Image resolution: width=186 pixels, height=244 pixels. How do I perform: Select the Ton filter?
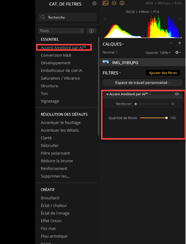coord(44,94)
